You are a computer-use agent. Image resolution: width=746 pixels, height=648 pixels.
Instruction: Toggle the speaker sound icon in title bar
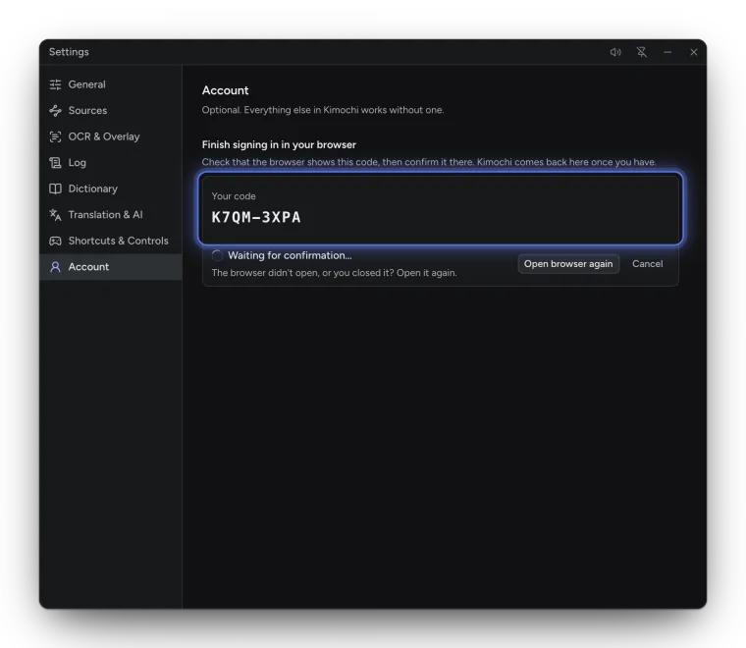point(615,52)
